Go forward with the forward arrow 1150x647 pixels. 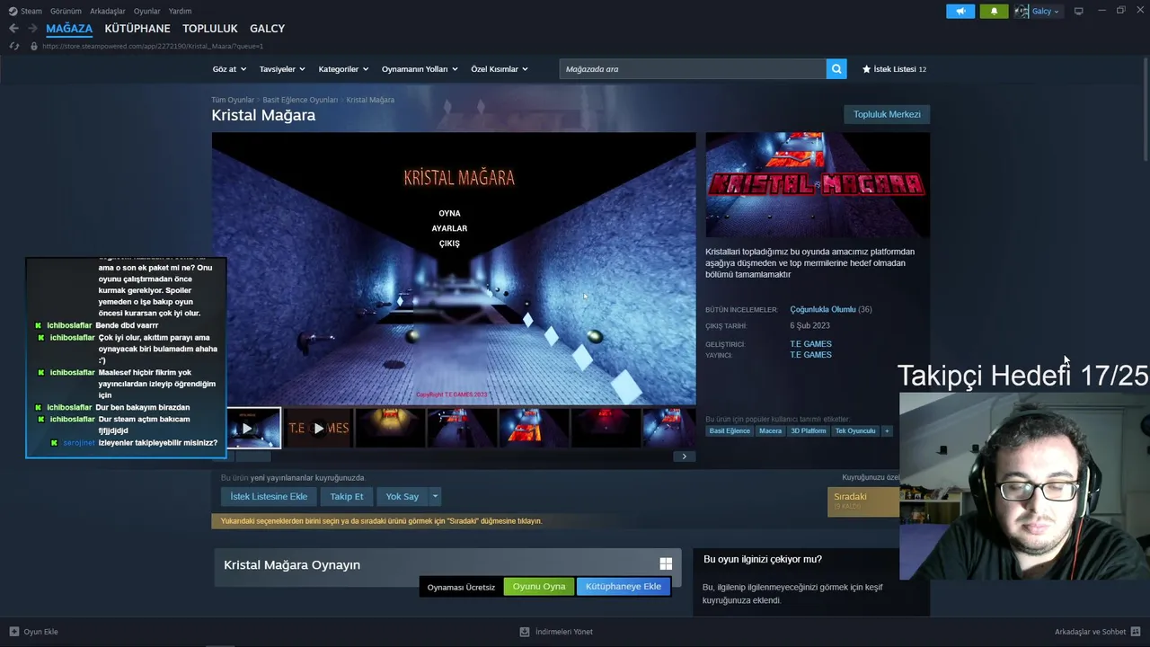pyautogui.click(x=32, y=29)
